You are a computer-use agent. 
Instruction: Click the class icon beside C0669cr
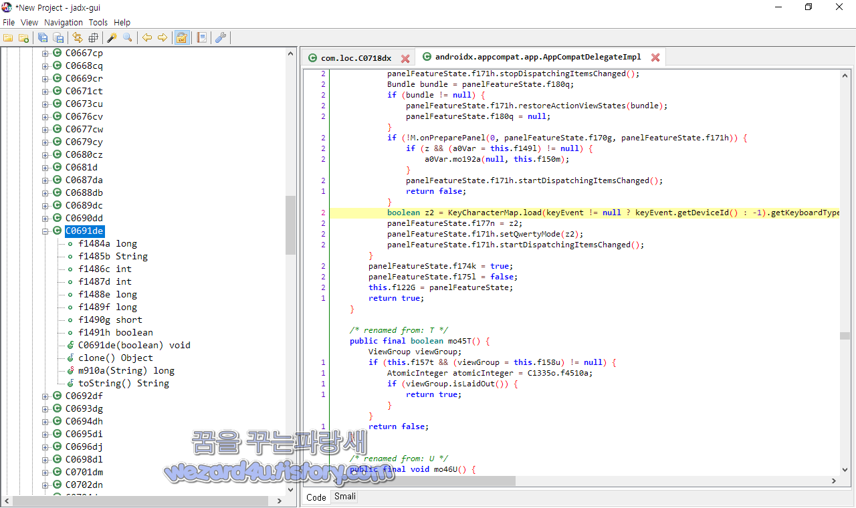pyautogui.click(x=57, y=78)
